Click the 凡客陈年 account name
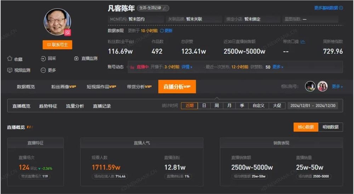This screenshot has height=194, width=354. 121,9
